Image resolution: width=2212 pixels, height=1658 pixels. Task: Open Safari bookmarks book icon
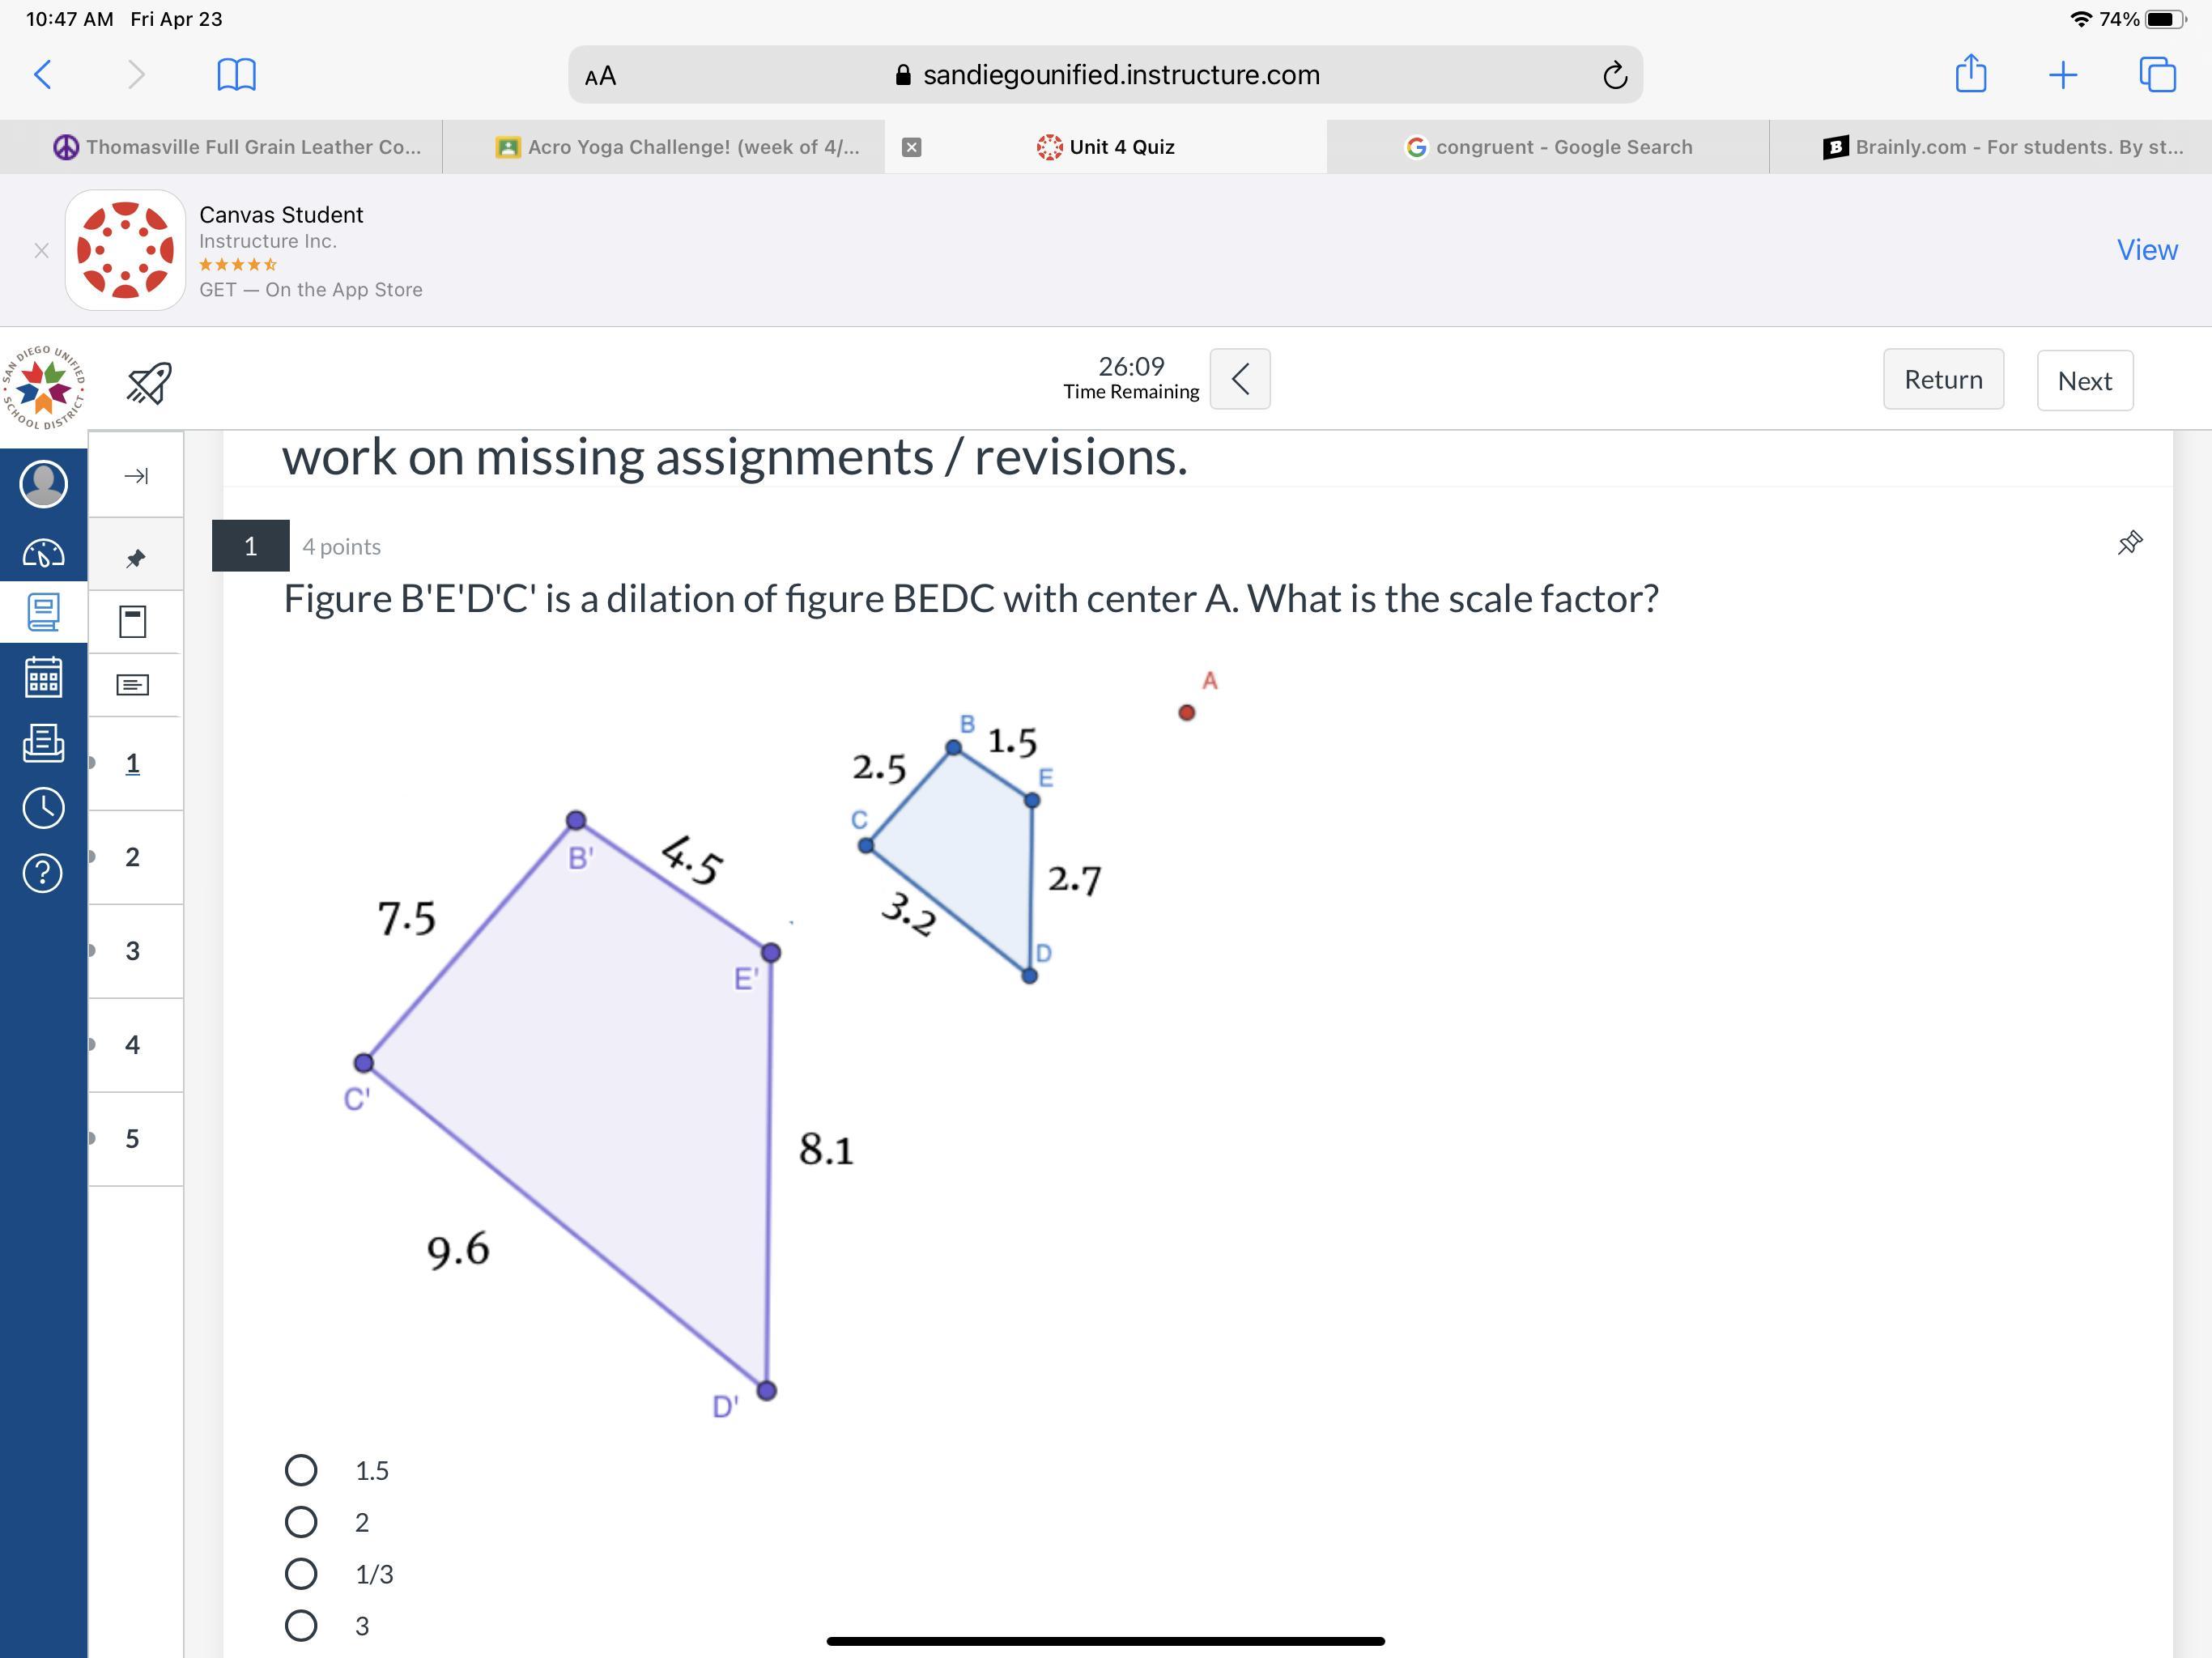(236, 74)
